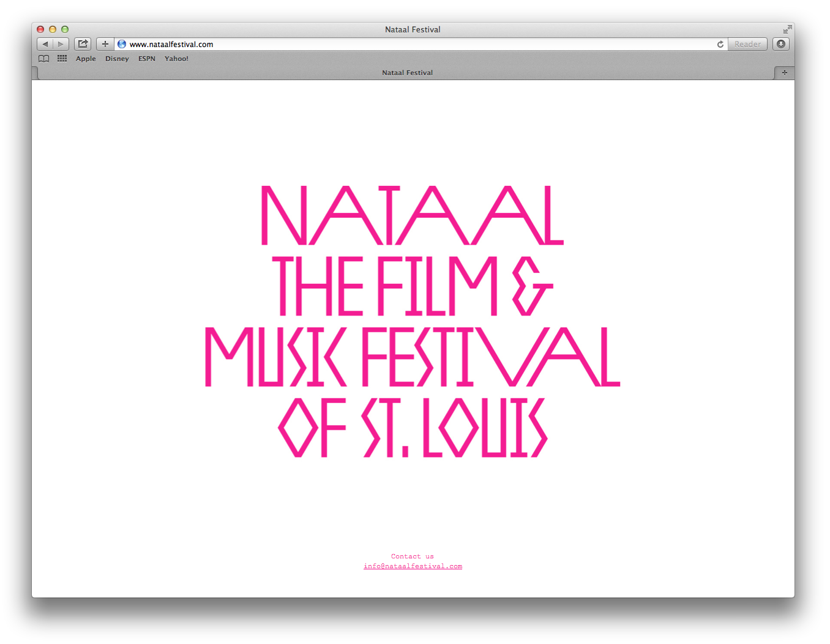Viewport: 830px width, 644px height.
Task: Select the Nataal Festival tab
Action: (x=407, y=73)
